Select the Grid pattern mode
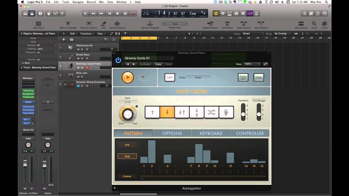 pos(127,156)
